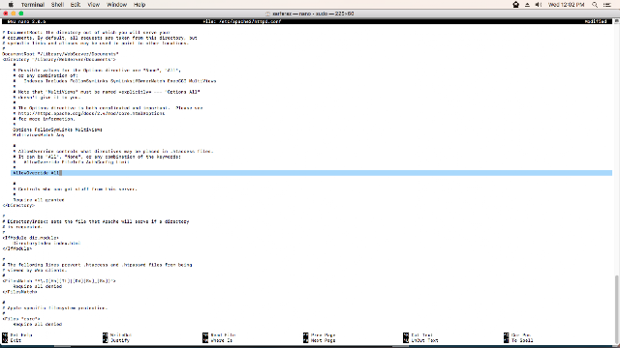Viewport: 620px width, 348px height.
Task: Click Prev Page shortcut in nano footer
Action: pyautogui.click(x=320, y=335)
